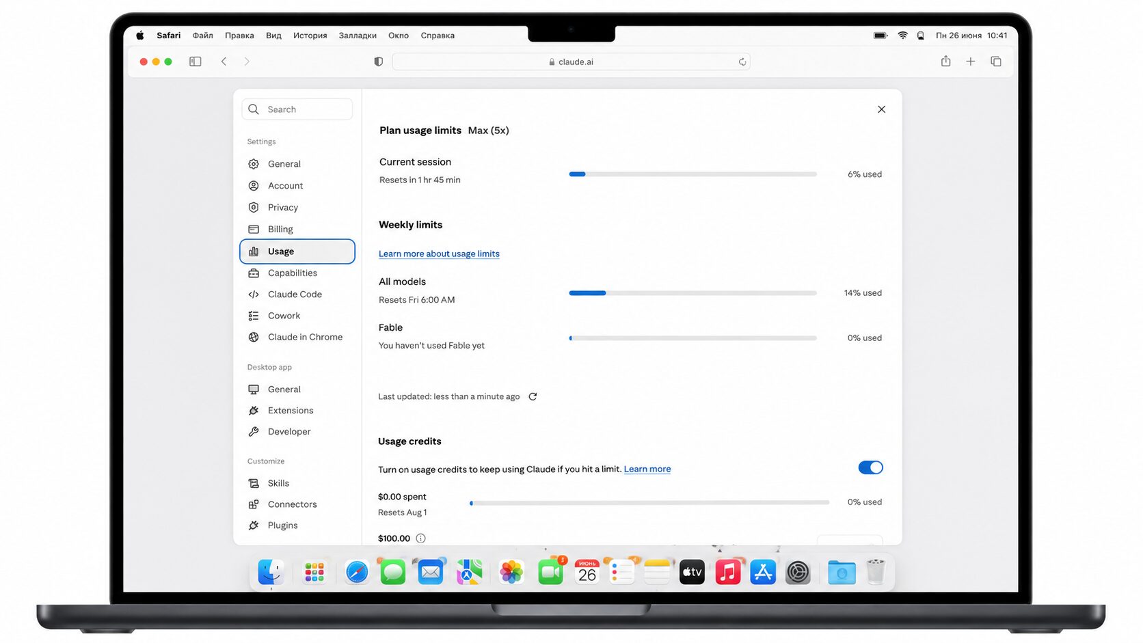Image resolution: width=1143 pixels, height=643 pixels.
Task: Close the settings dialog with X
Action: coord(881,109)
